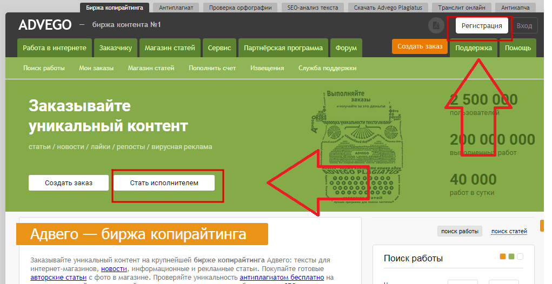Open the Поддержка menu tab
This screenshot has width=552, height=284.
point(474,48)
